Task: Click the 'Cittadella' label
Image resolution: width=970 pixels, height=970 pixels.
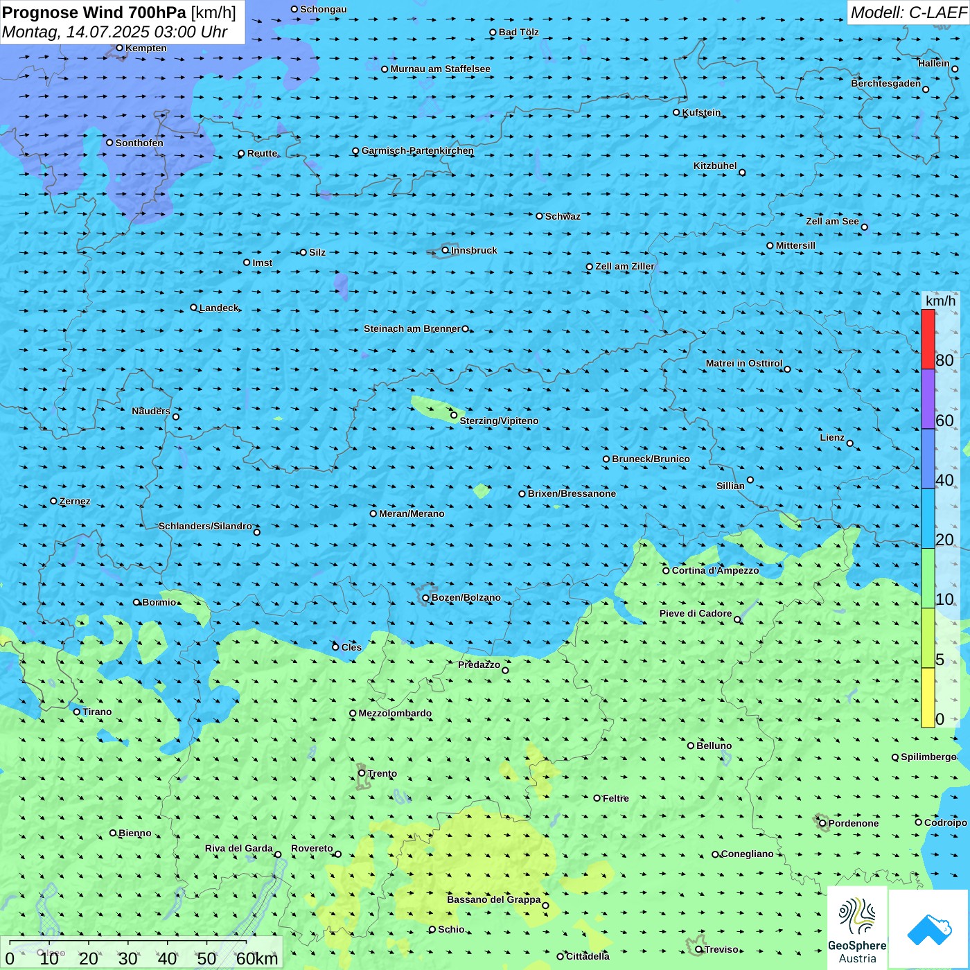Action: [588, 956]
